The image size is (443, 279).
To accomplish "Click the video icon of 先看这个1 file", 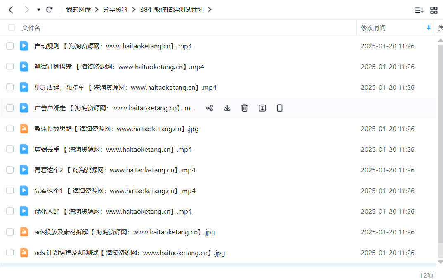I will 24,191.
